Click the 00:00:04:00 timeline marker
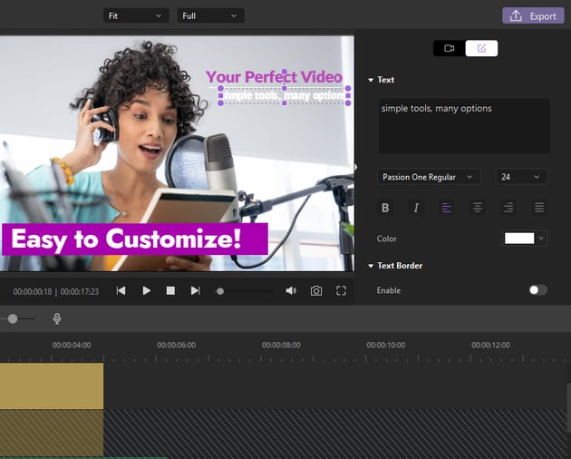The width and height of the screenshot is (571, 459). tap(72, 345)
